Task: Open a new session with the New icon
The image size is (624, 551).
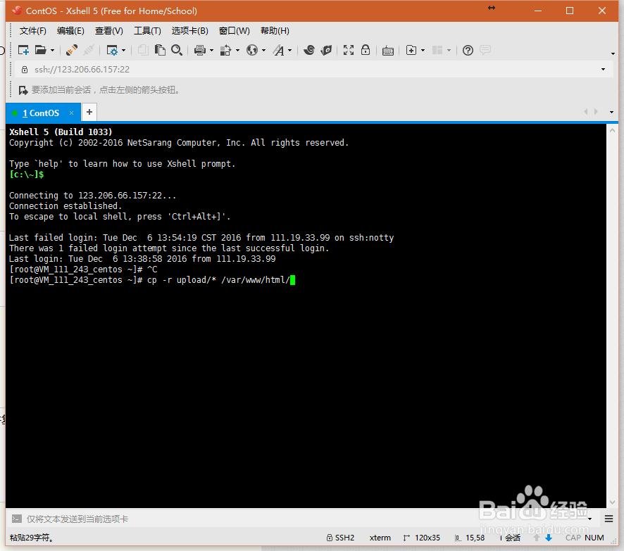Action: (x=23, y=50)
